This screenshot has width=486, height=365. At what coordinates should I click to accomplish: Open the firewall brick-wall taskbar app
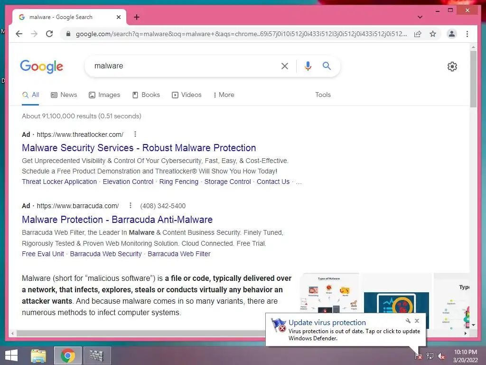97,355
